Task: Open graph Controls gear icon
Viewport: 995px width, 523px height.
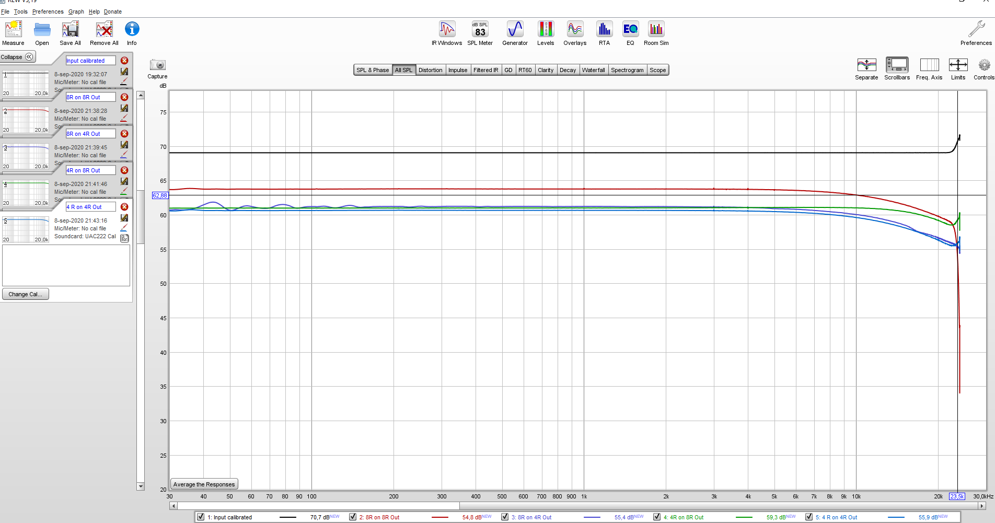Action: pyautogui.click(x=984, y=65)
